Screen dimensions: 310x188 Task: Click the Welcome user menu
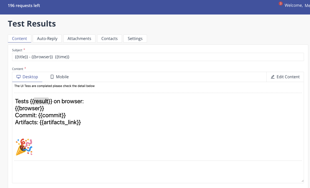pos(297,5)
